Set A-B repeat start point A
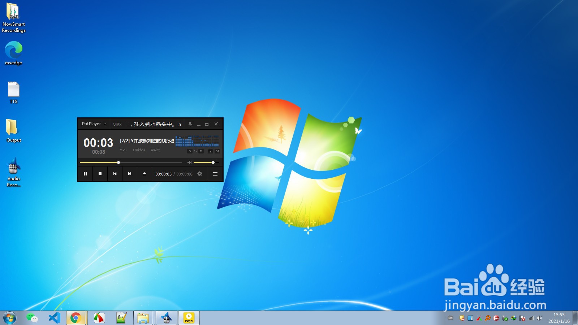578x325 pixels. pos(190,151)
